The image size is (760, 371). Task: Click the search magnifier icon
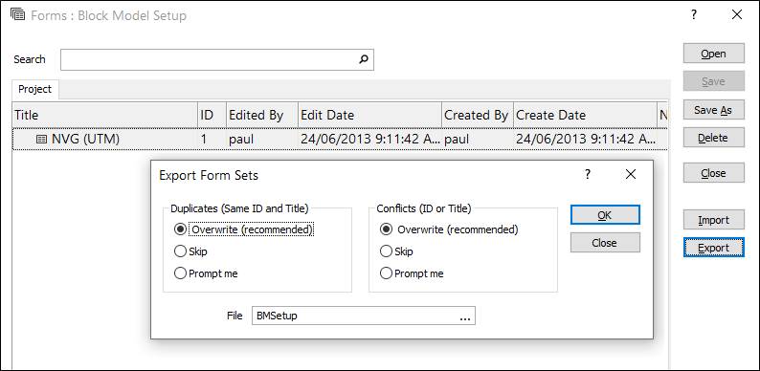tap(364, 59)
